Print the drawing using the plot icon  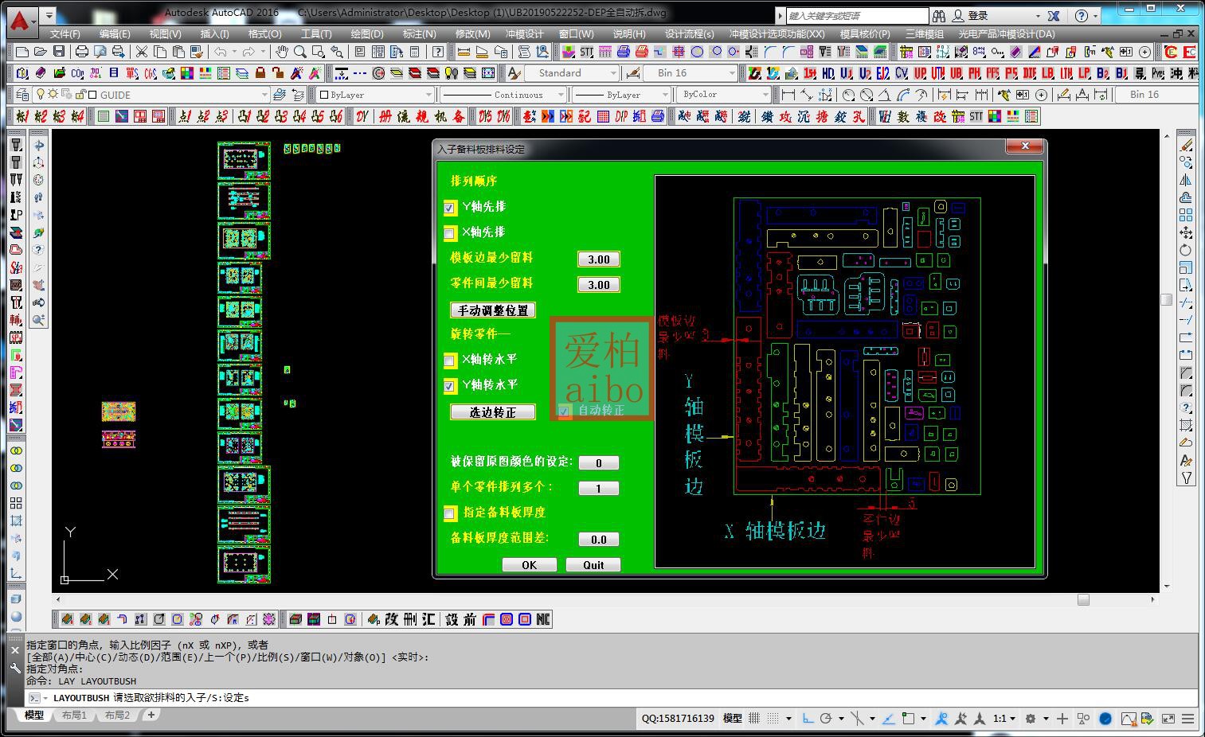click(x=81, y=52)
